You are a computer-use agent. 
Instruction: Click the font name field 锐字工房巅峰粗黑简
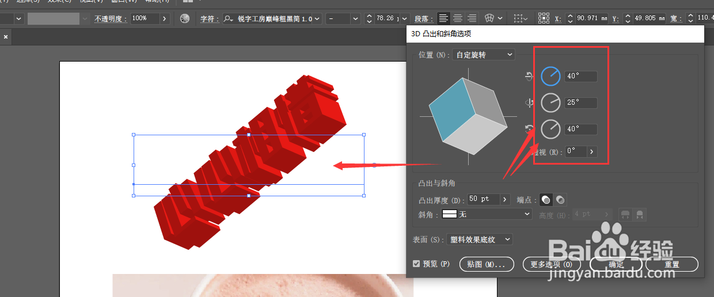point(274,19)
